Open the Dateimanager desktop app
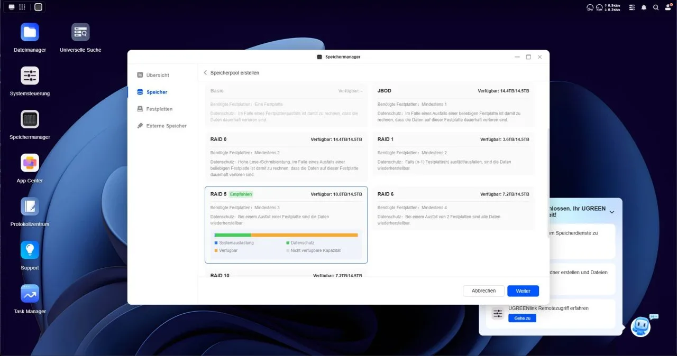 tap(30, 32)
